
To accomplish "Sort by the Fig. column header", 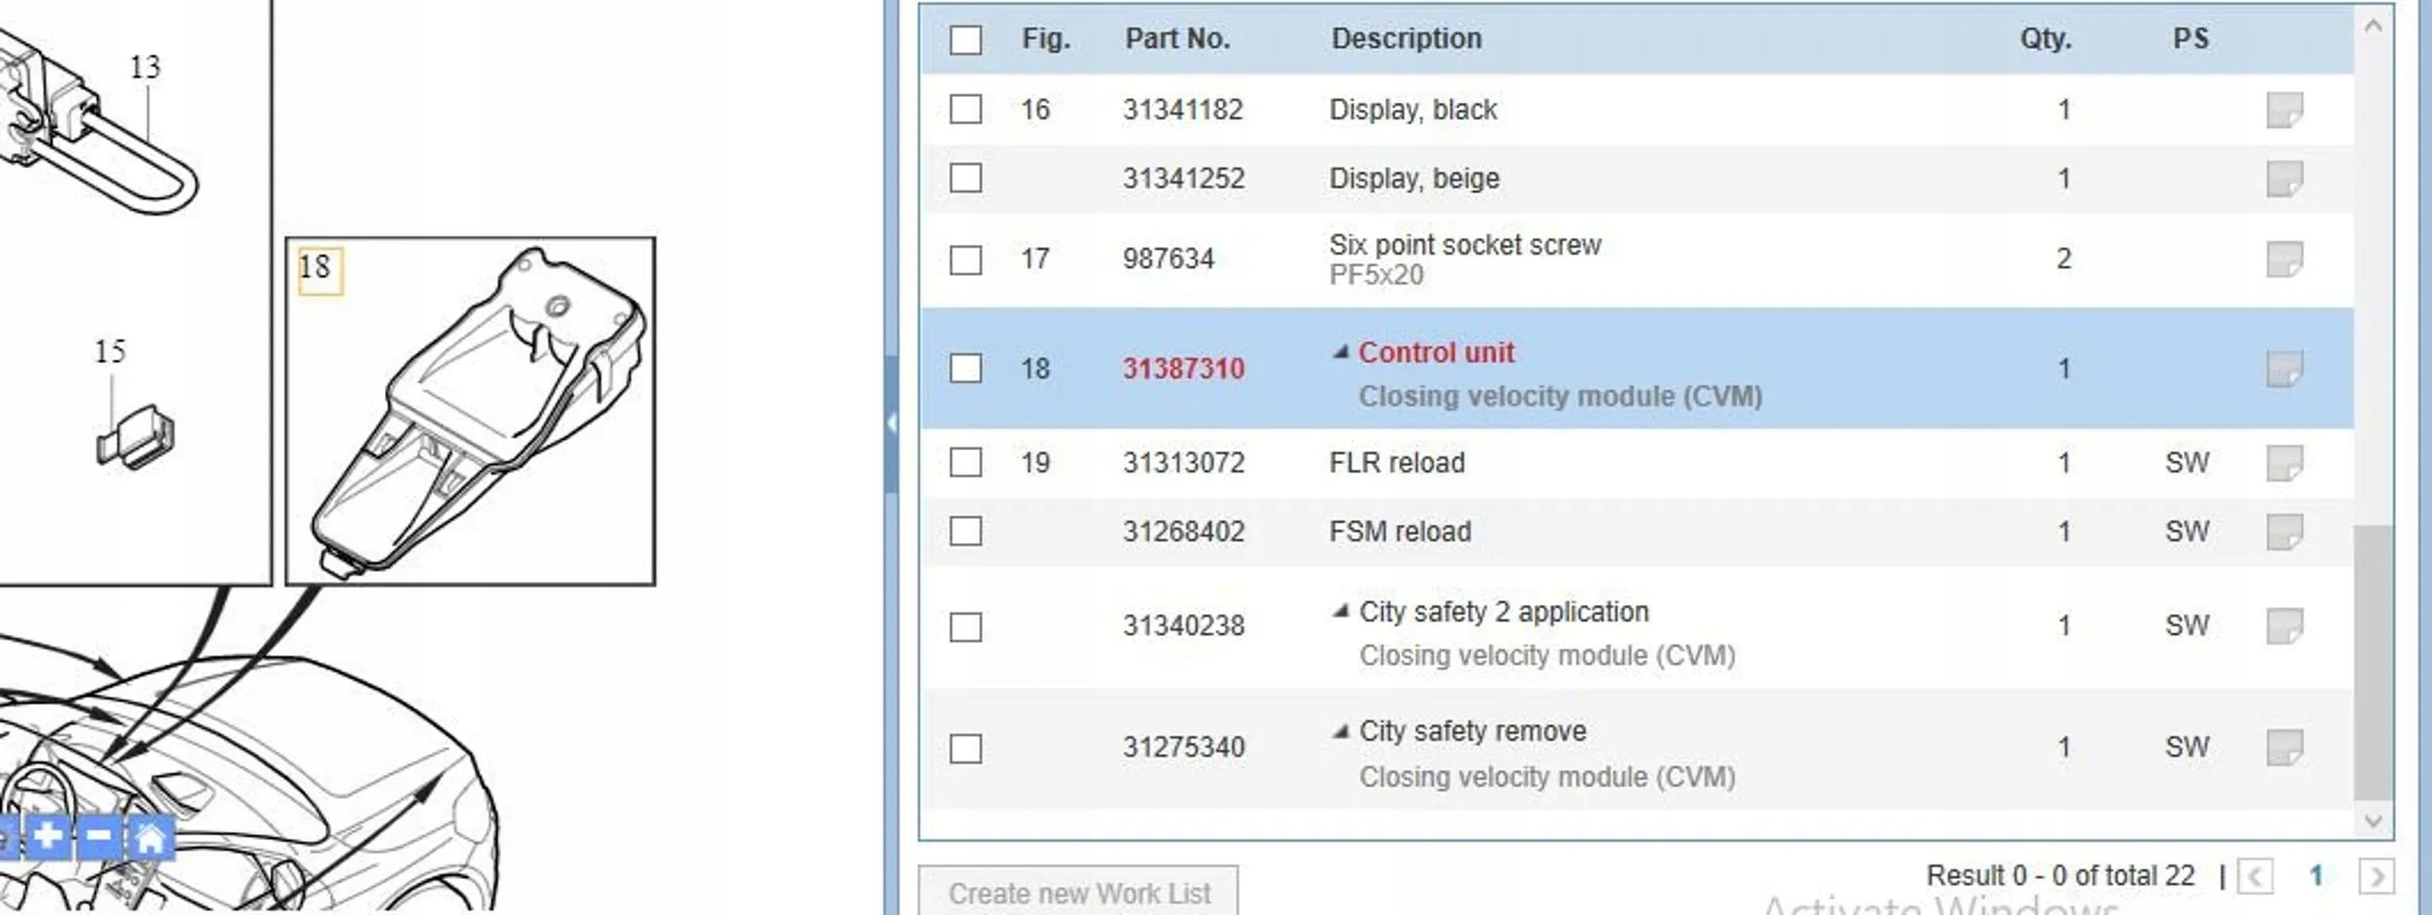I will pos(1046,39).
